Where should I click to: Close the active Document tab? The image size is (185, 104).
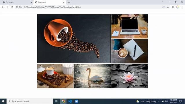coord(64,2)
